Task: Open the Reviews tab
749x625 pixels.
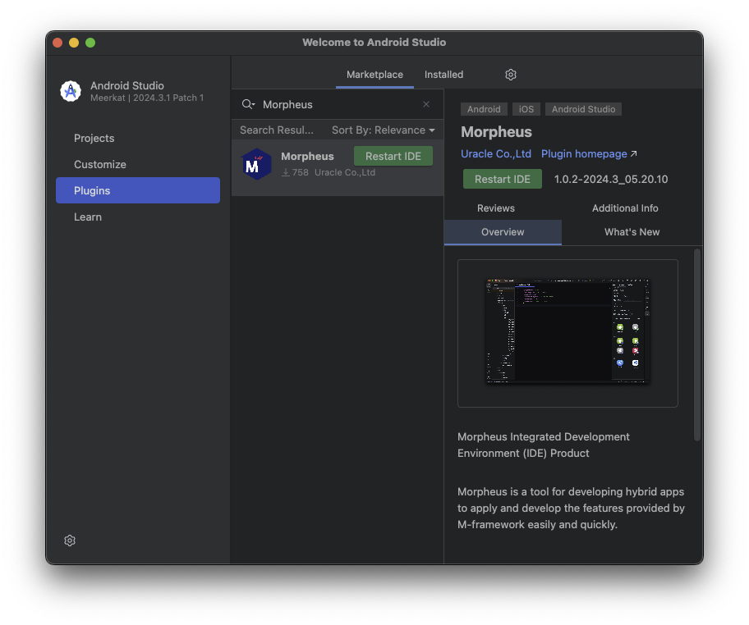Action: (496, 208)
